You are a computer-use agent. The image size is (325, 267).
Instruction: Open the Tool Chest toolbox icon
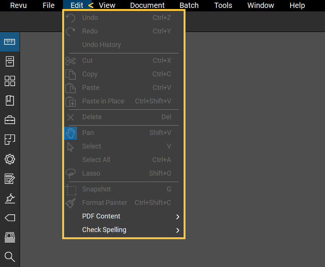point(10,120)
